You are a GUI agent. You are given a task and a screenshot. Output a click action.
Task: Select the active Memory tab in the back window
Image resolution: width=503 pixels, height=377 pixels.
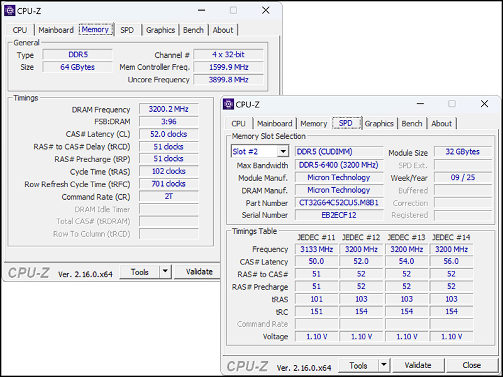tap(96, 30)
